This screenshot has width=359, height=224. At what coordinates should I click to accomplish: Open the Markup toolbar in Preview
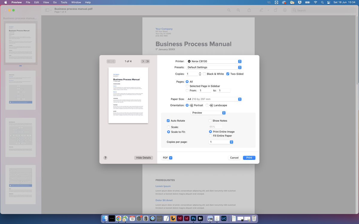click(261, 10)
